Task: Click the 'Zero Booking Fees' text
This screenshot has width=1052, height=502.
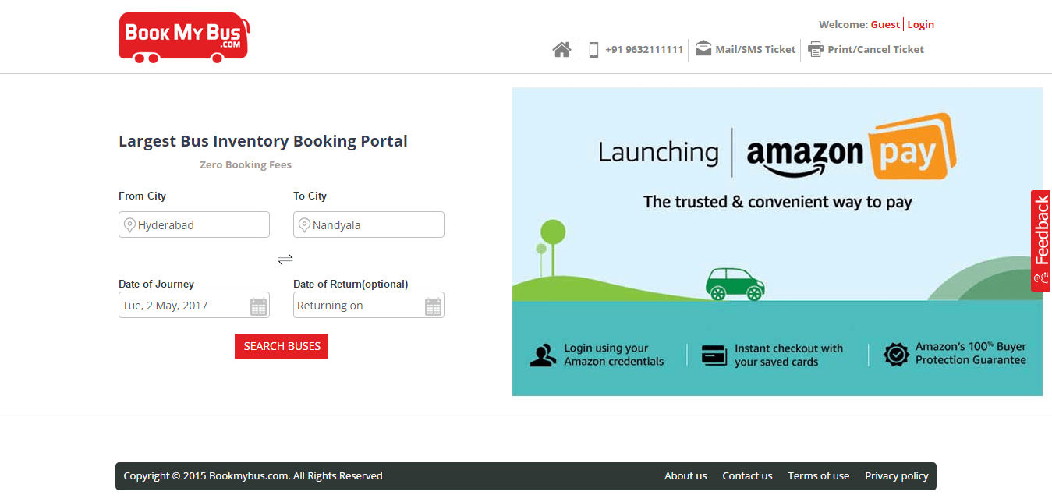Action: (x=246, y=165)
